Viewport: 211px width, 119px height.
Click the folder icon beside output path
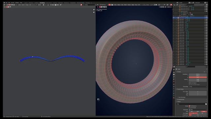coord(206,104)
